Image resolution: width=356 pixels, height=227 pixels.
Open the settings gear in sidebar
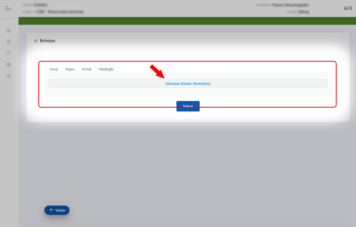coord(9,65)
